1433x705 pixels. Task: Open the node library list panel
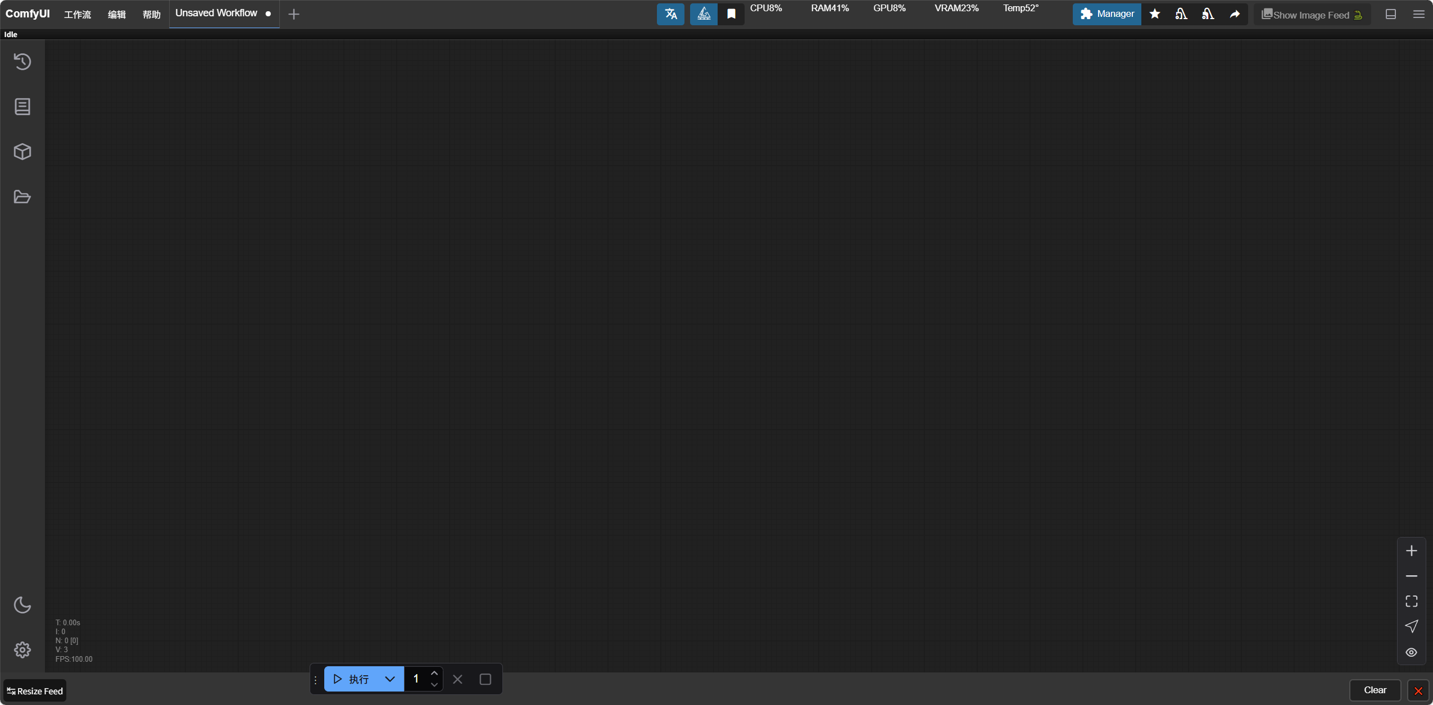[22, 107]
